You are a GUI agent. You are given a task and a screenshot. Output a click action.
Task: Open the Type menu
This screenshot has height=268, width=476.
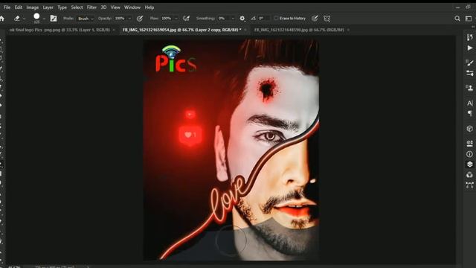click(62, 7)
